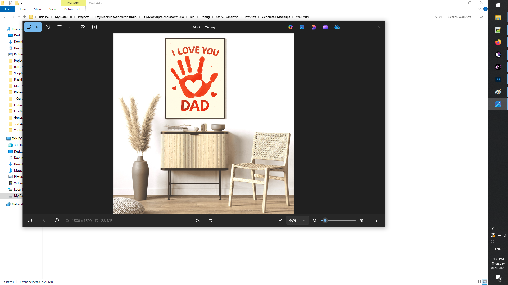Open the zoom percentage dropdown
508x285 pixels.
297,220
